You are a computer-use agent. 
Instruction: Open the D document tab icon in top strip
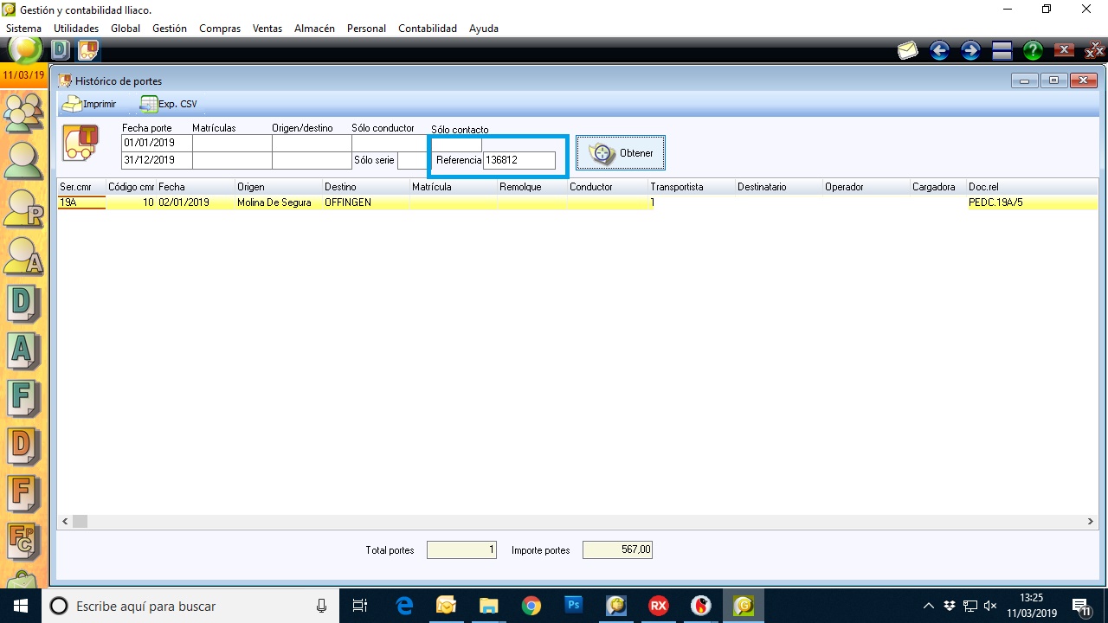click(61, 50)
